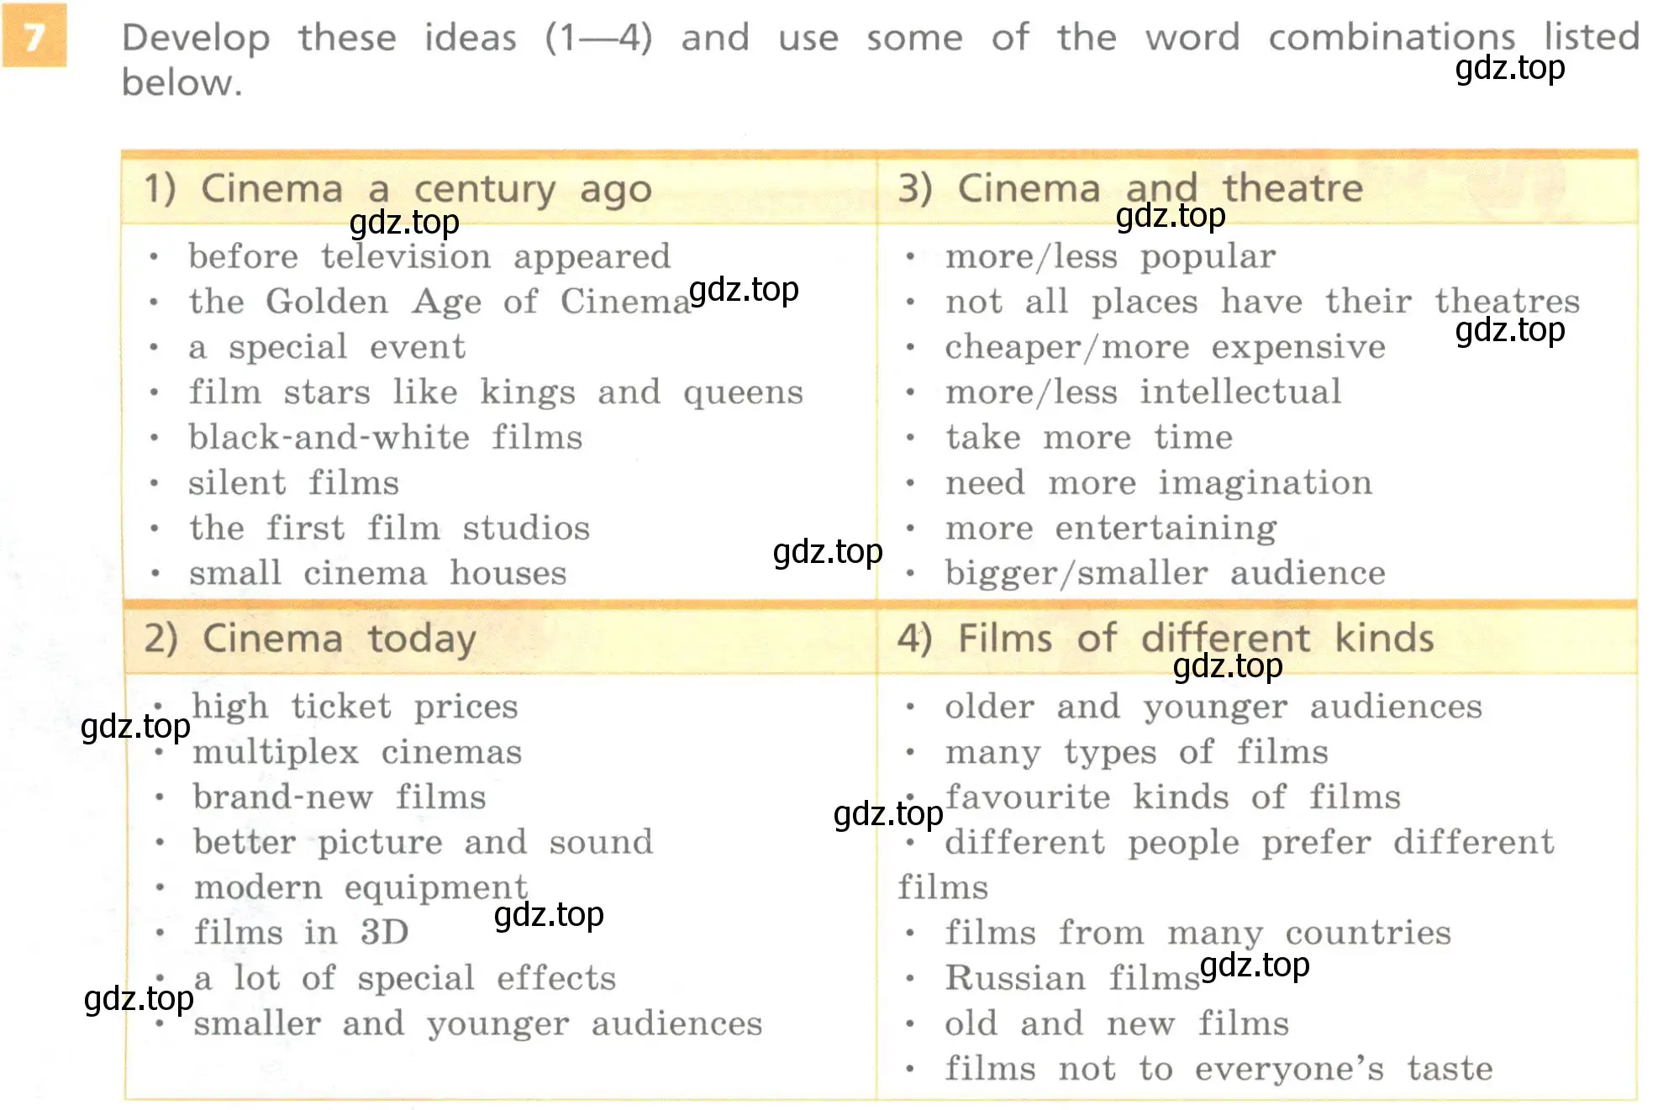
Task: Click 'multiplex cinemas' item
Action: pos(357,752)
